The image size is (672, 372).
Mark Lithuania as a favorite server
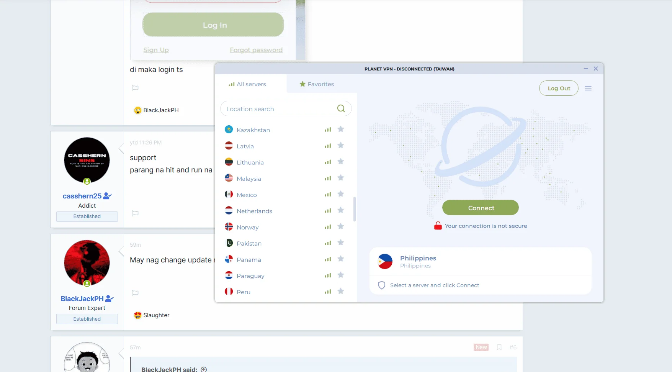(340, 162)
